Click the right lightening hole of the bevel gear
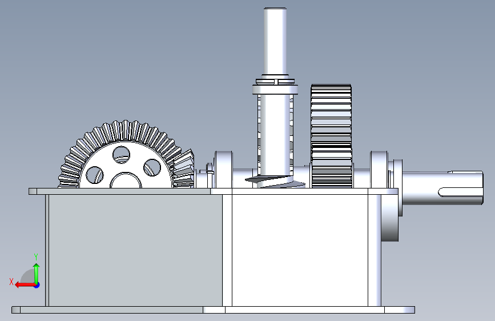The width and height of the screenshot is (495, 321). coord(152,167)
